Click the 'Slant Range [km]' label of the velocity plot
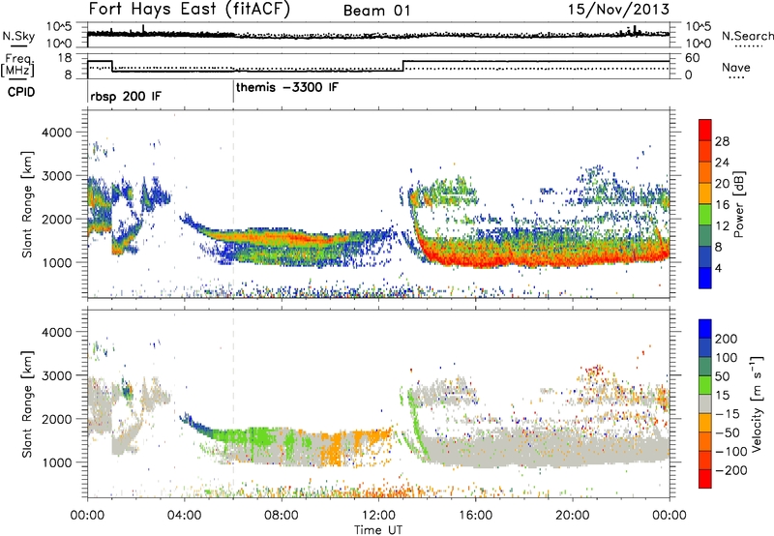This screenshot has height=536, width=774. pyautogui.click(x=27, y=403)
